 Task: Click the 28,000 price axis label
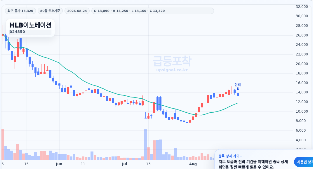[x=302, y=25]
